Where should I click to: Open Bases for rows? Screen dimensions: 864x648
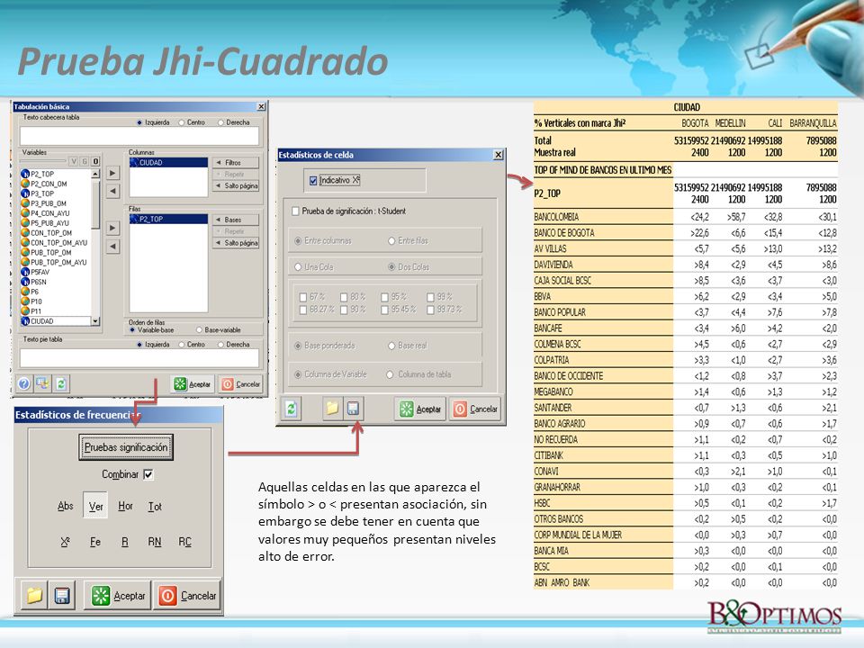click(x=235, y=220)
